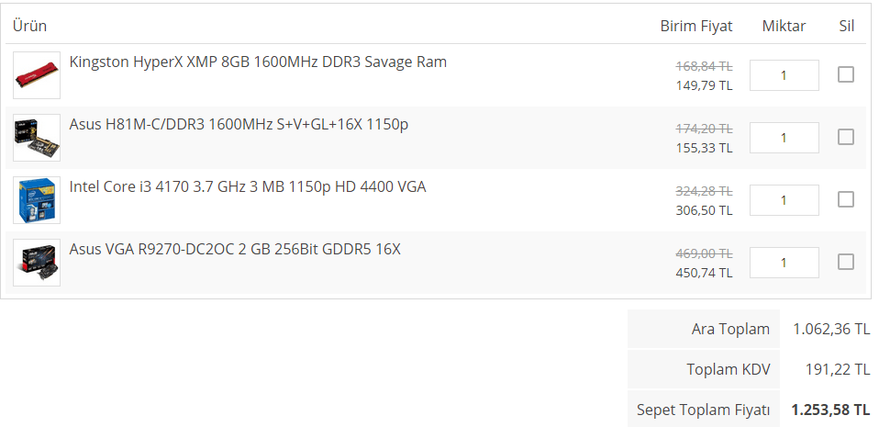Click the Miktar input for Asus VGA R9270
Image resolution: width=879 pixels, height=427 pixels.
click(784, 263)
